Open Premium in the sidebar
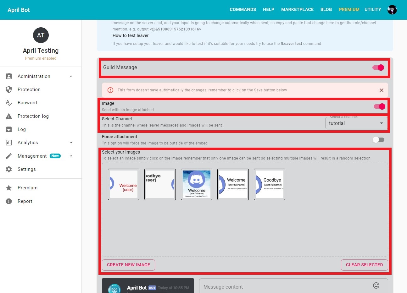Screen dimensions: 407x293 tap(41, 188)
